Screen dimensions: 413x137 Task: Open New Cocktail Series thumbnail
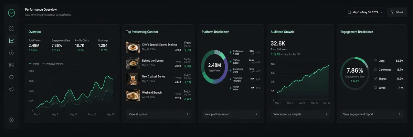pos(133,79)
